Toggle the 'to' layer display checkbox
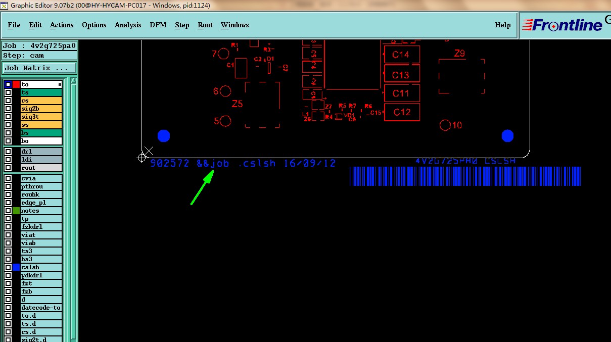 click(8, 84)
